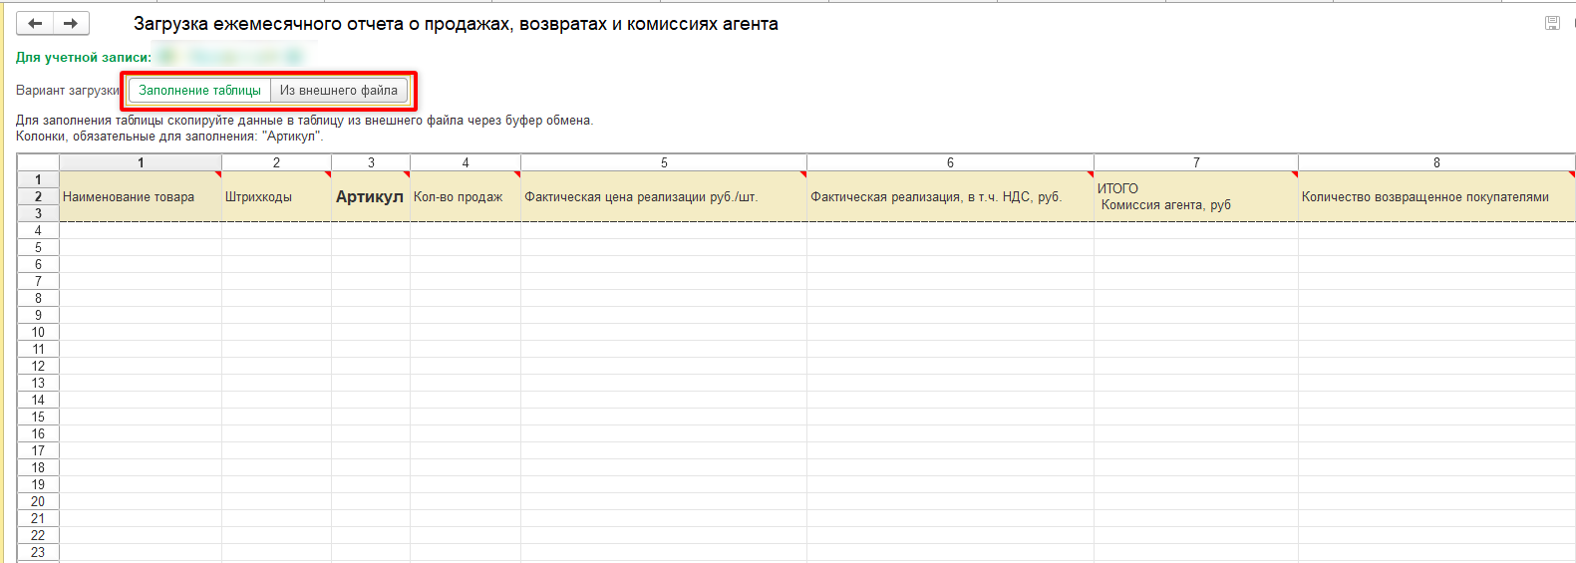Select row header 3

tap(38, 213)
